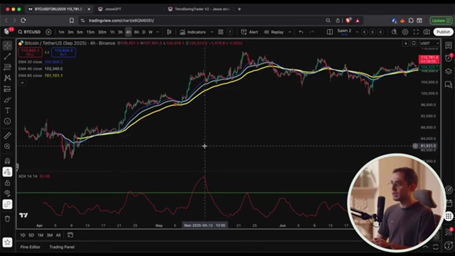This screenshot has height=256, width=455.
Task: Open the Fibonacci retracement tools
Action: (7, 67)
